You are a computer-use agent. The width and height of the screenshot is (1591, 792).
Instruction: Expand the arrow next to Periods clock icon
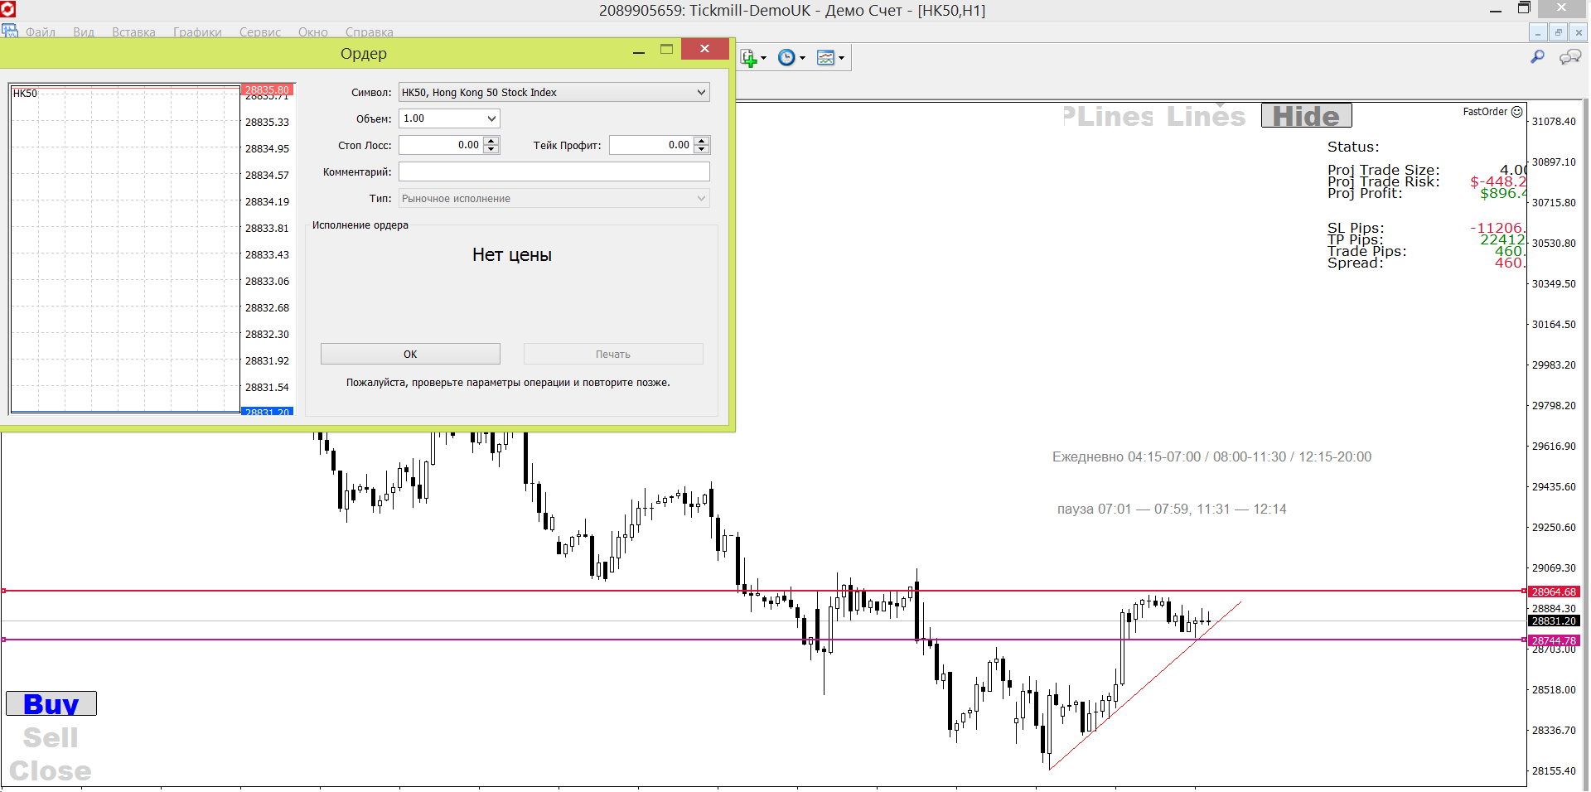(x=802, y=58)
